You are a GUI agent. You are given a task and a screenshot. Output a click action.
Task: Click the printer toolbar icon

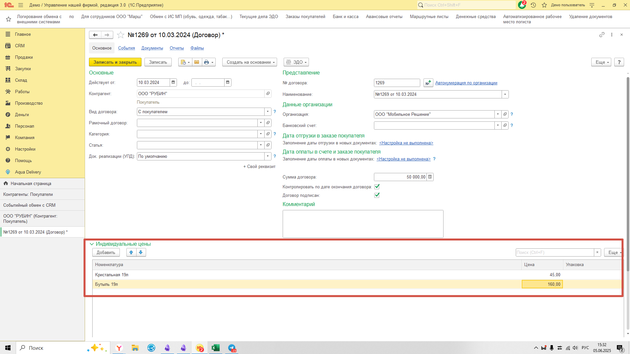(208, 62)
